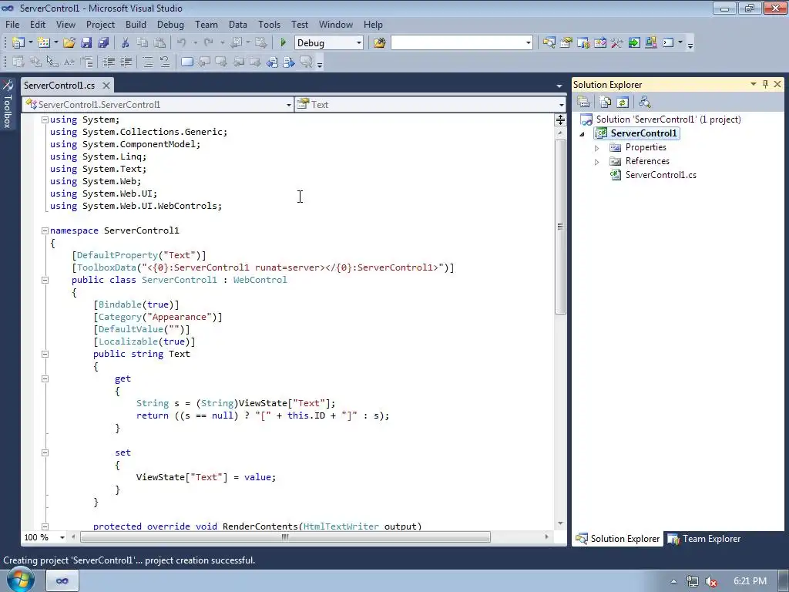Click the New Project toolbar icon

click(18, 43)
